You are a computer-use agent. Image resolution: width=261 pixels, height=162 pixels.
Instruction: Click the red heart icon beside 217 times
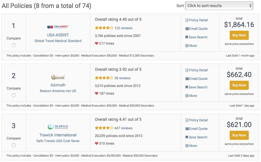click(97, 43)
